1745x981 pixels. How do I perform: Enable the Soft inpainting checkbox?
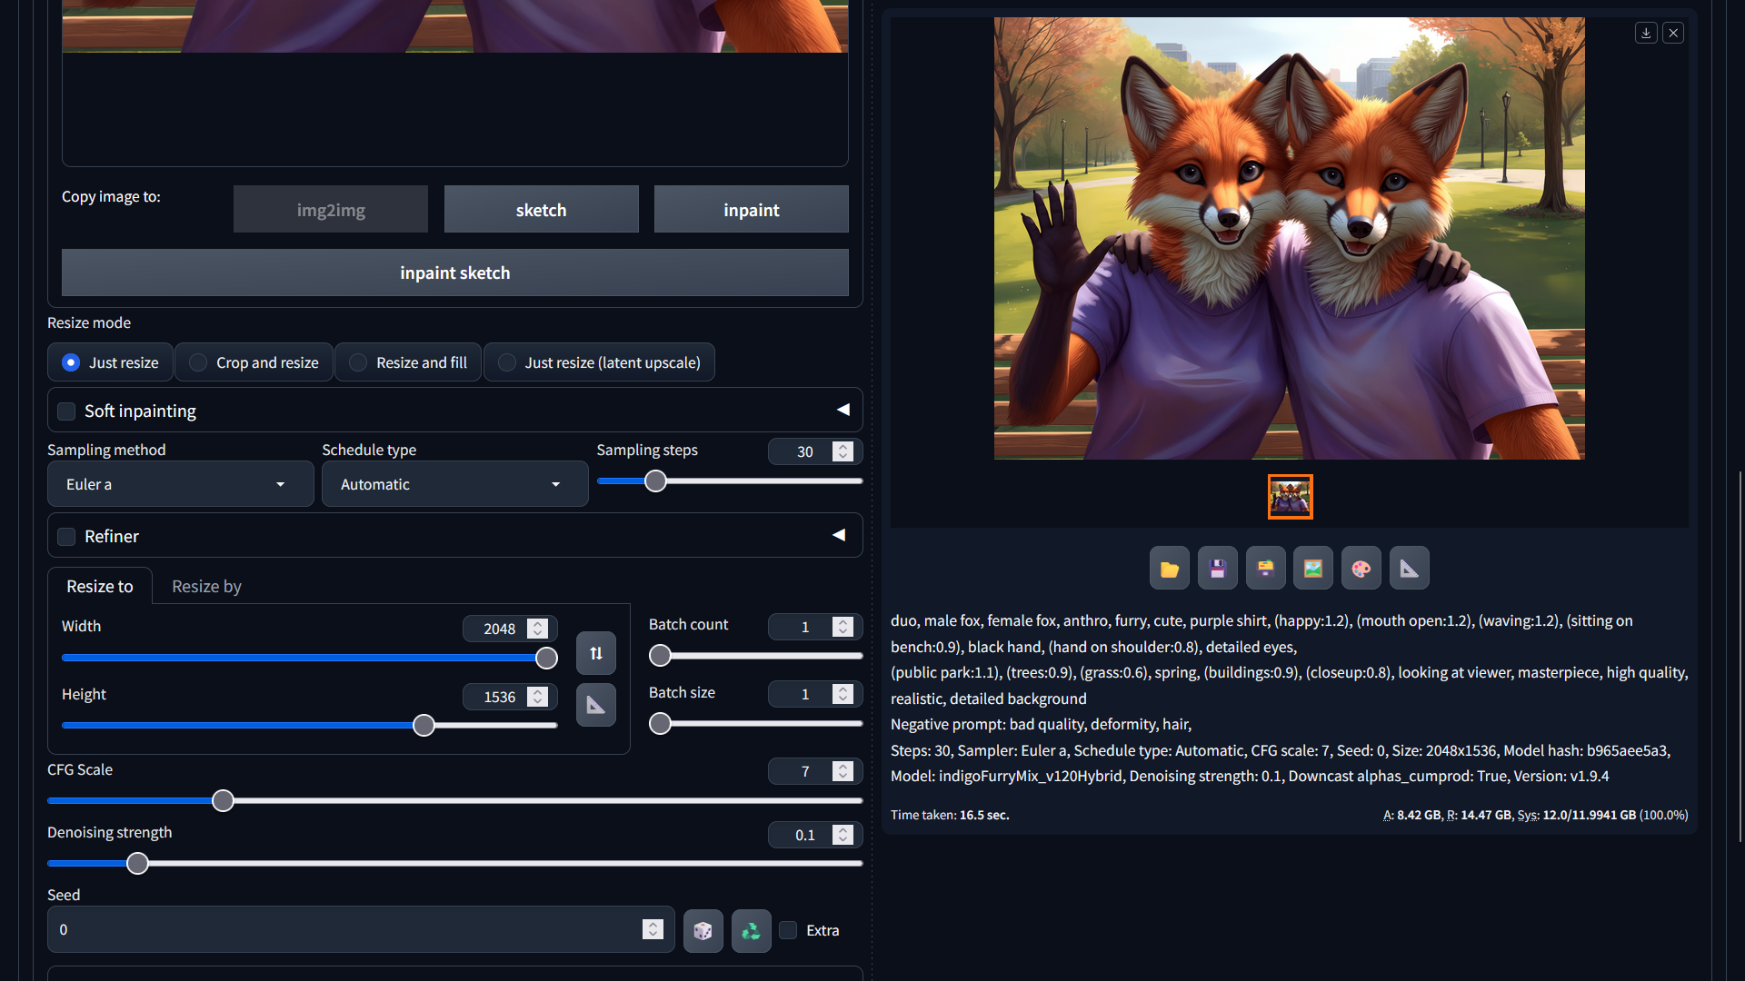(x=66, y=411)
